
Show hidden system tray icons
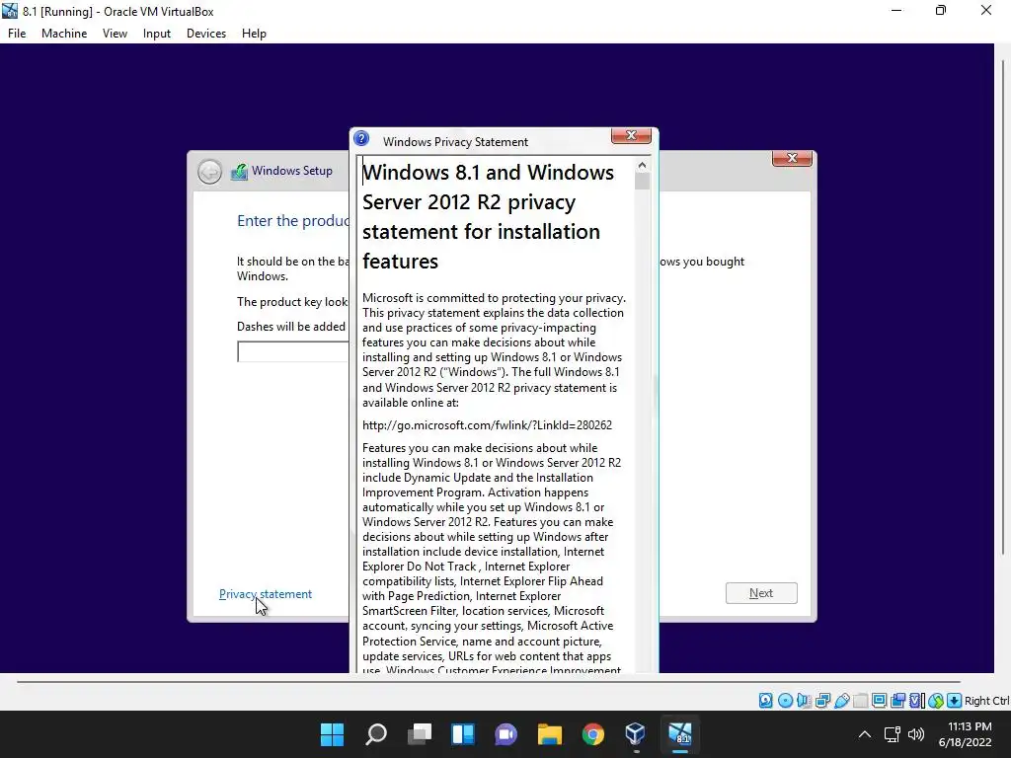[865, 734]
